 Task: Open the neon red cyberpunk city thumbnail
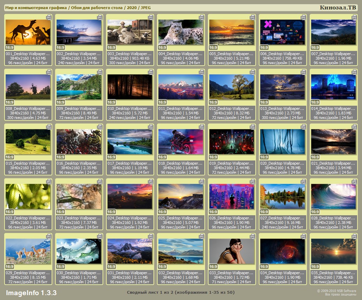point(232,142)
